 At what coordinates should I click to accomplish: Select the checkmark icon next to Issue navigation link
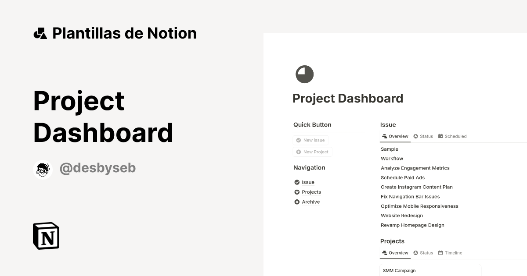[297, 182]
